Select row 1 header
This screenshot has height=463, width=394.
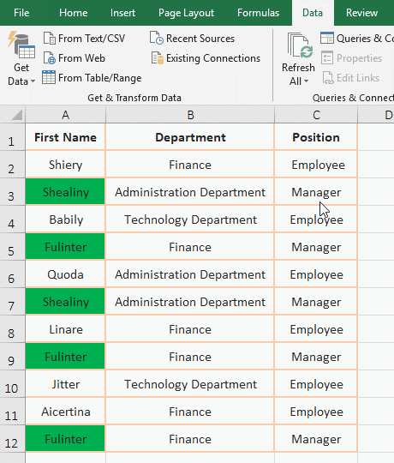[x=12, y=137]
